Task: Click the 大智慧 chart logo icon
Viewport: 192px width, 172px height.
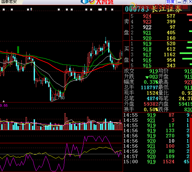Action: [x=92, y=2]
